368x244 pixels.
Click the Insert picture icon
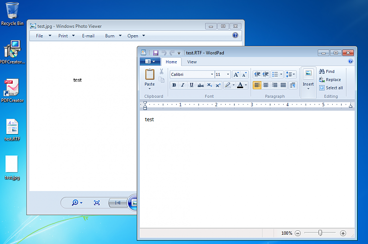click(308, 73)
